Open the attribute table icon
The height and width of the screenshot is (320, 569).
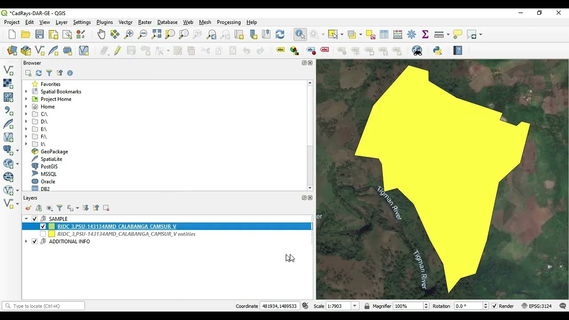(x=384, y=34)
